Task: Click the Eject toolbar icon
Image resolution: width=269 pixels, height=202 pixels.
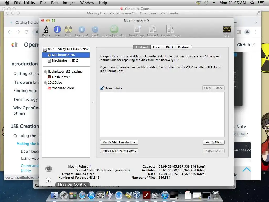Action: [95, 29]
